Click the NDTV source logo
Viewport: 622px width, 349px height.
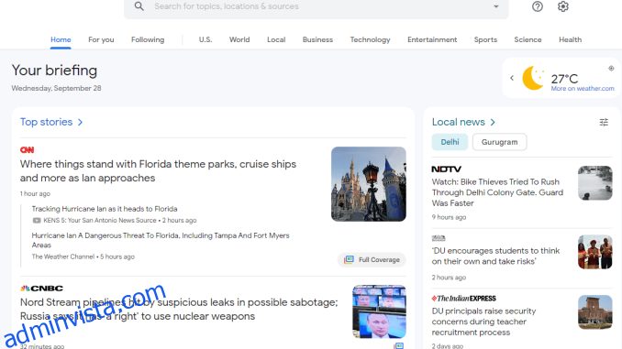pyautogui.click(x=446, y=169)
